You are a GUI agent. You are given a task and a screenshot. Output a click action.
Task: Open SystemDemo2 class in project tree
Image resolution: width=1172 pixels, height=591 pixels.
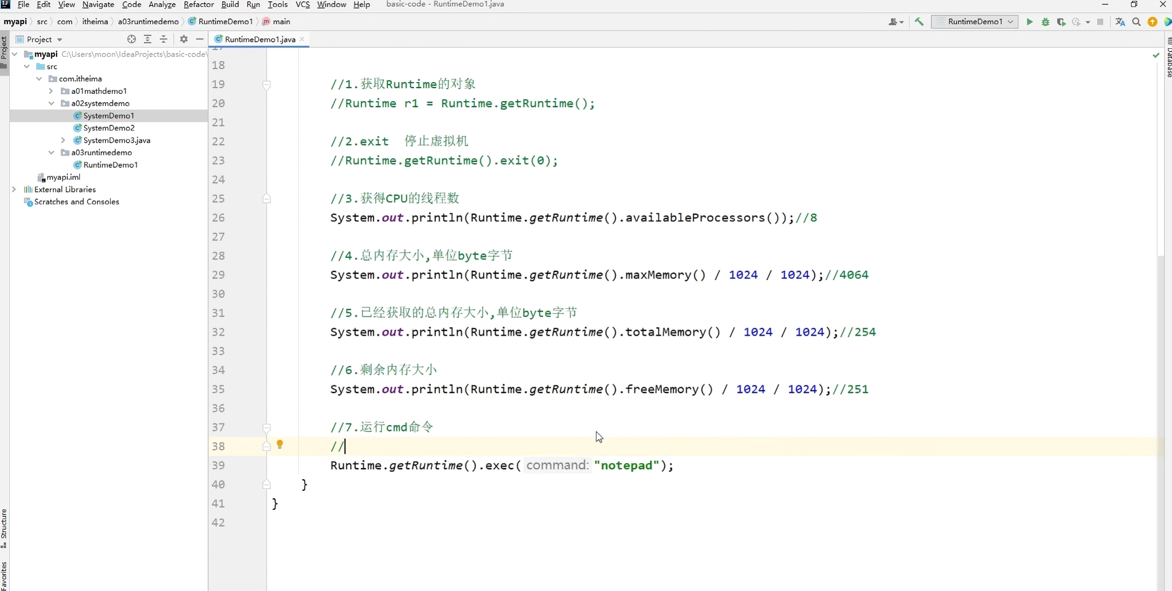point(109,128)
